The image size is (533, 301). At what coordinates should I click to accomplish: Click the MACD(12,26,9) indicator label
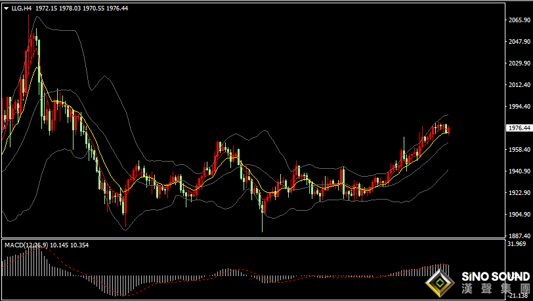(x=26, y=245)
